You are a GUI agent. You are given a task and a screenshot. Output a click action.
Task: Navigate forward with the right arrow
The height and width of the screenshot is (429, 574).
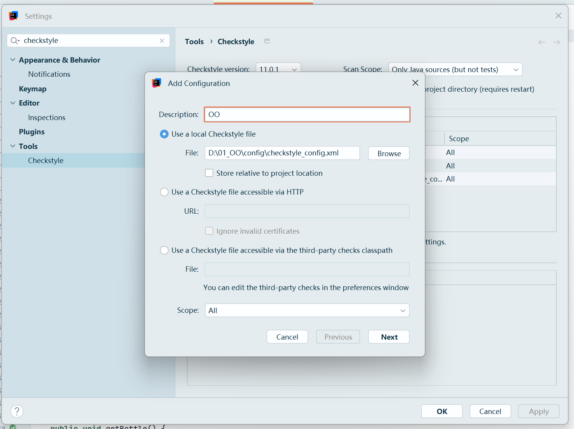tap(556, 42)
